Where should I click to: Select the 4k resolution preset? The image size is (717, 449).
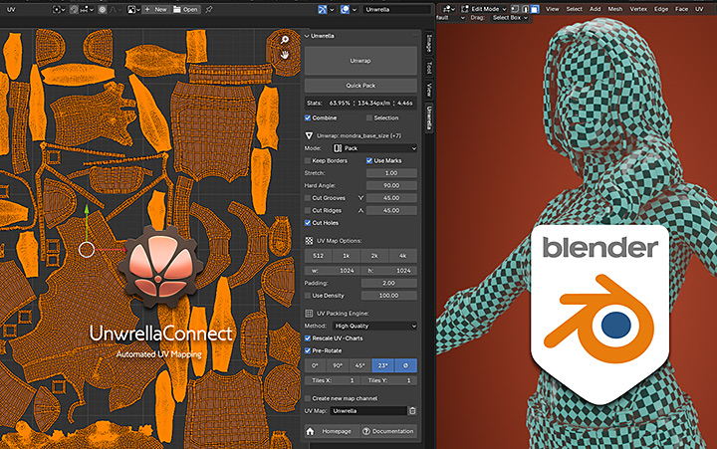(402, 256)
